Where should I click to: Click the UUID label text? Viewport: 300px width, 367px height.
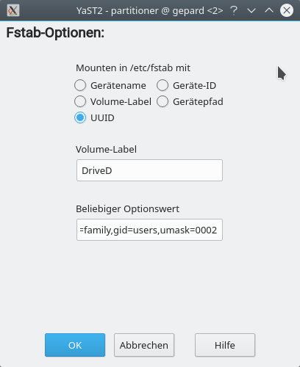coord(102,118)
